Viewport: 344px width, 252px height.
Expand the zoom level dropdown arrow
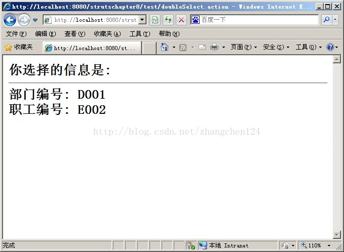click(329, 245)
